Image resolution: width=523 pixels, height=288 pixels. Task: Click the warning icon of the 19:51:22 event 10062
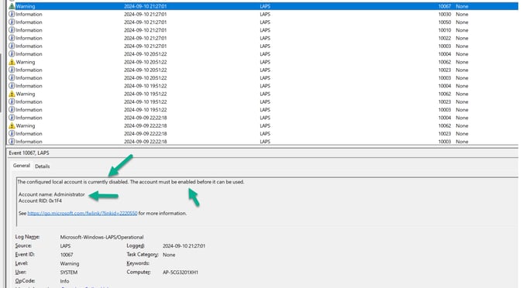pyautogui.click(x=12, y=94)
